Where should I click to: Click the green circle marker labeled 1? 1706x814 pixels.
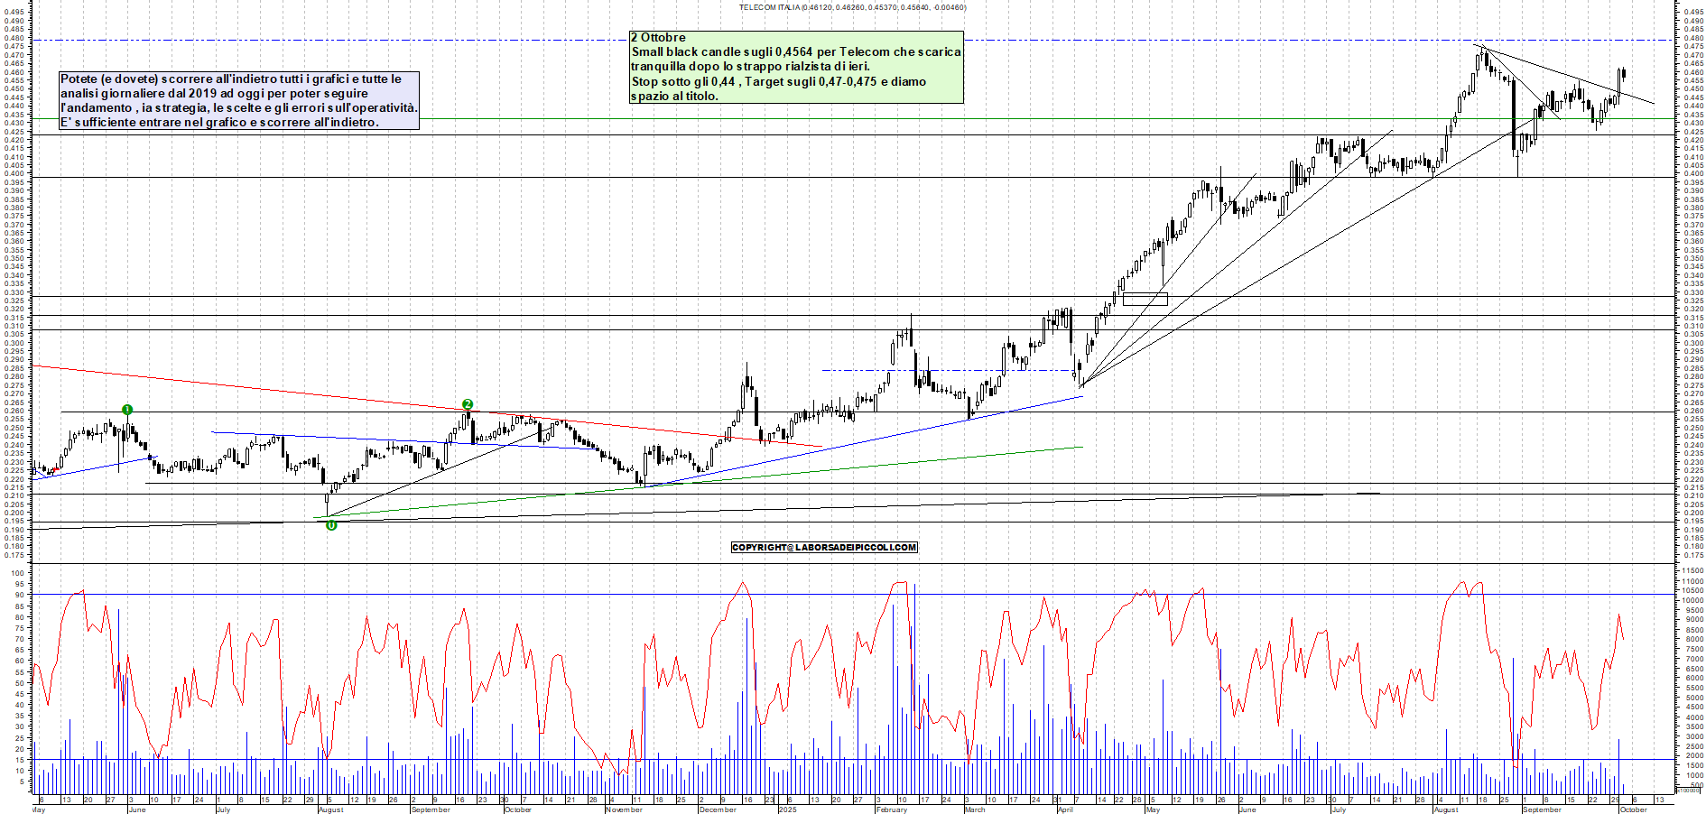(x=127, y=410)
